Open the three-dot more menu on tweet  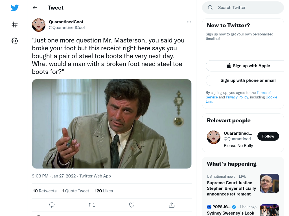(x=189, y=22)
